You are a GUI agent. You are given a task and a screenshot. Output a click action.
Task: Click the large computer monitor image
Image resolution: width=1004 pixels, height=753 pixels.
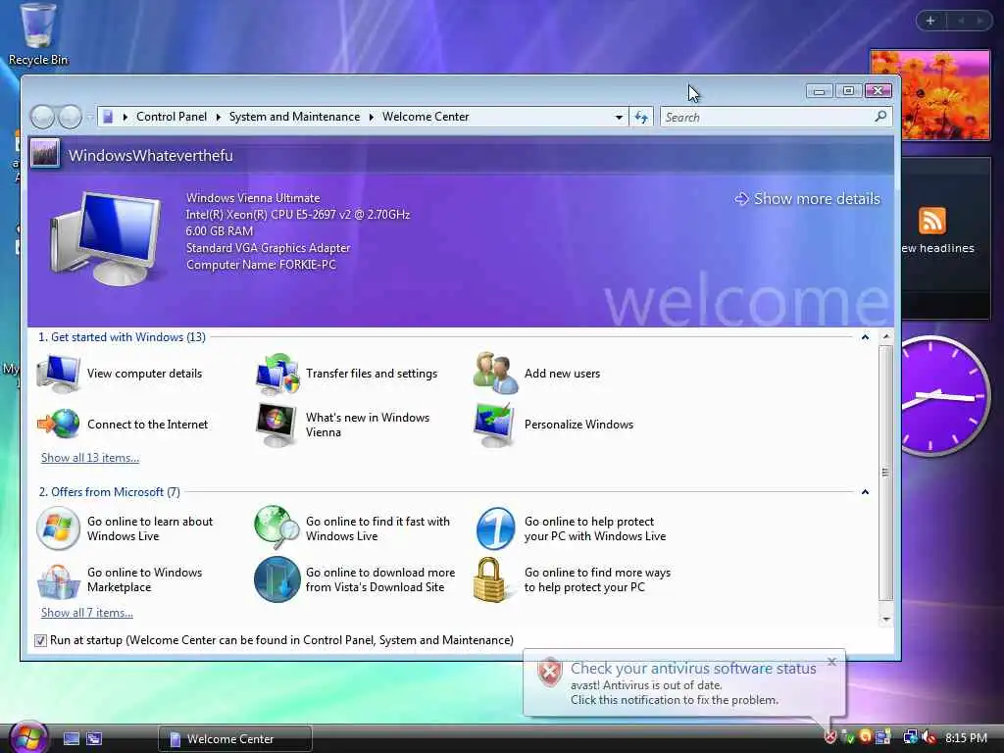pyautogui.click(x=106, y=237)
